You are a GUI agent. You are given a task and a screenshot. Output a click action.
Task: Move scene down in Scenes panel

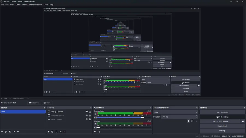(x=18, y=131)
